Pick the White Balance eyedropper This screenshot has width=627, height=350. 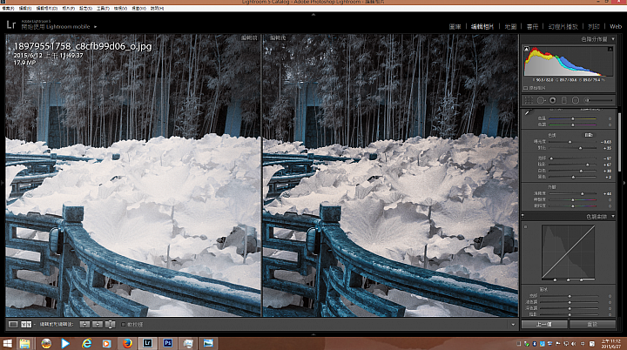point(528,112)
